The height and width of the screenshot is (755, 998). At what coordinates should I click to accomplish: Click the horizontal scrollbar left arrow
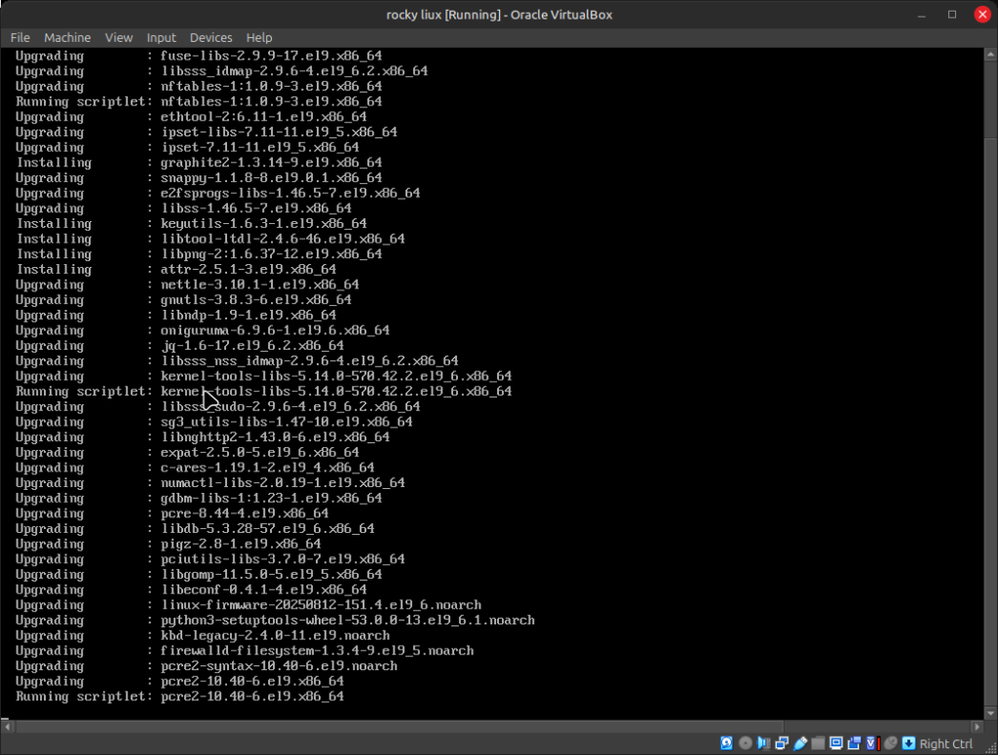7,726
